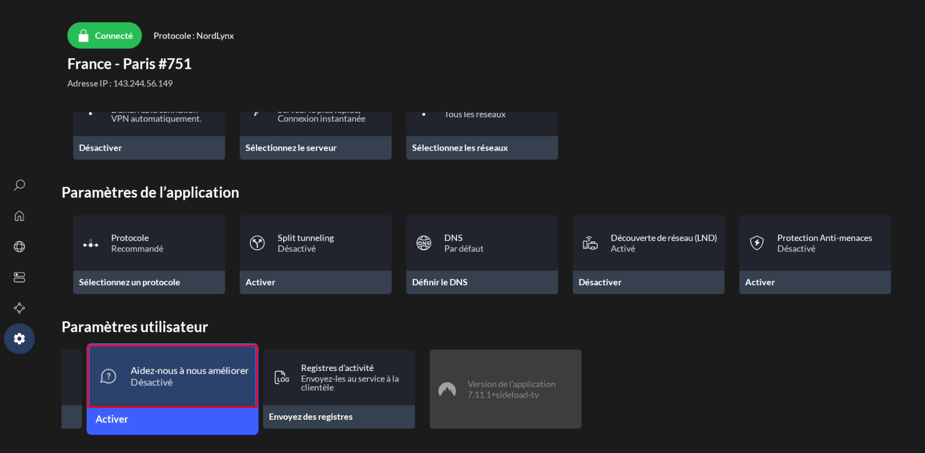
Task: Click the Protection Anti-menaces shield icon
Action: point(757,243)
